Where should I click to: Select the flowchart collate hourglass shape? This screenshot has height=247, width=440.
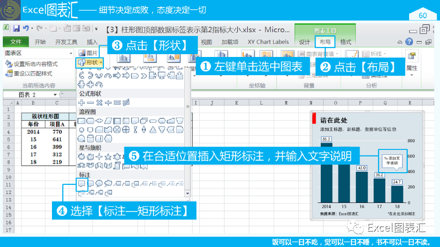coord(135,130)
